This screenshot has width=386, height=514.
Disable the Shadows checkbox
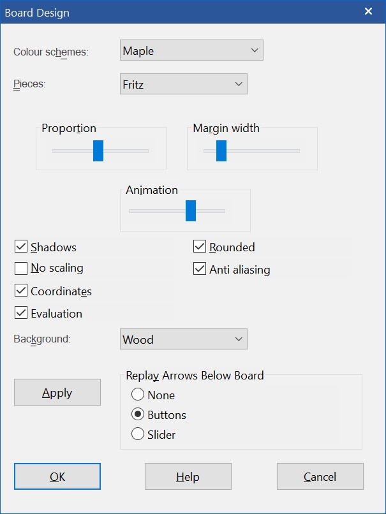(x=21, y=247)
